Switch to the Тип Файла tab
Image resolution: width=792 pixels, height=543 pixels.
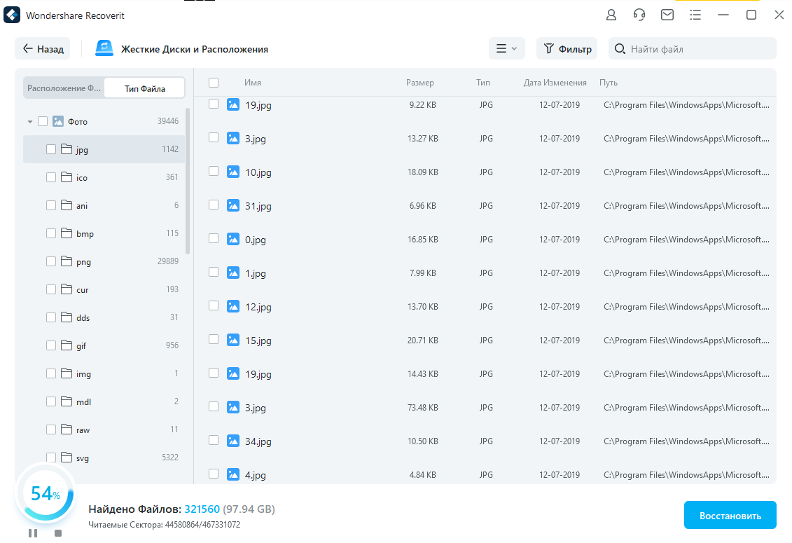click(144, 88)
